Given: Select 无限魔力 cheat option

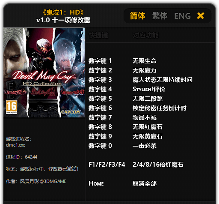Looking at the screenshot, I should pyautogui.click(x=145, y=70).
